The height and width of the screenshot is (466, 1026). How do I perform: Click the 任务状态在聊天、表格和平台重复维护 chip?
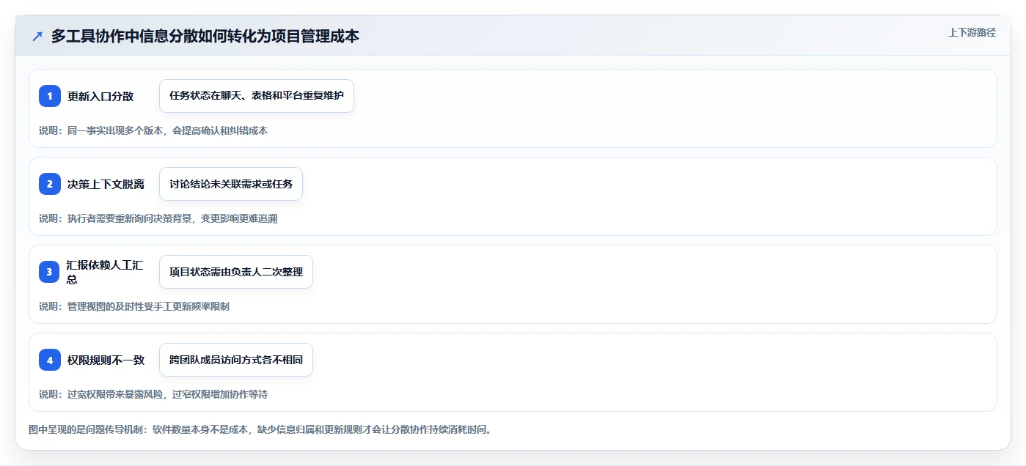click(x=257, y=96)
